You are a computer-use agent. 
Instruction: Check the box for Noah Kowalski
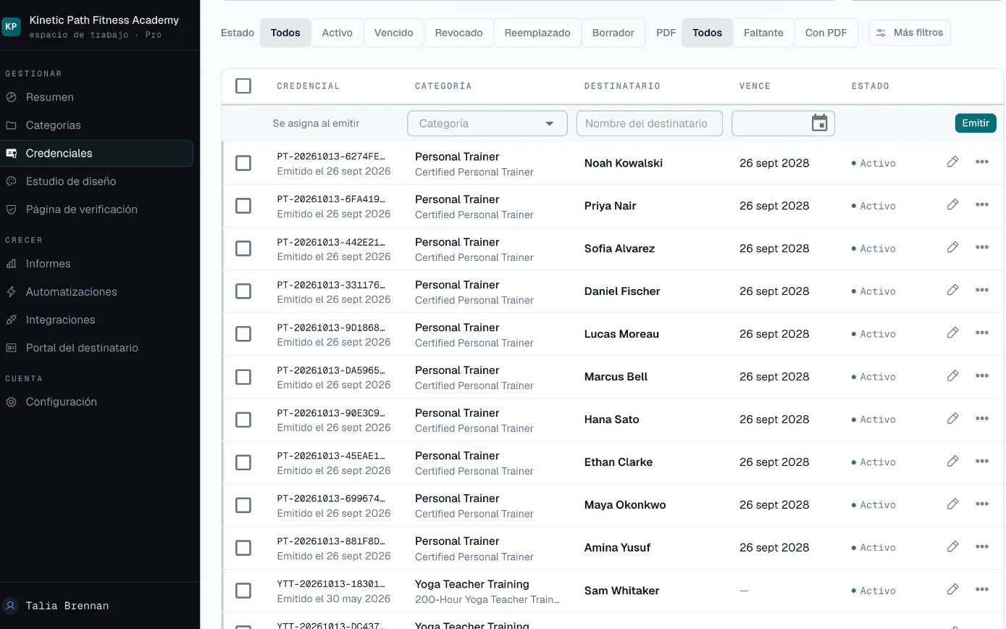(x=243, y=163)
